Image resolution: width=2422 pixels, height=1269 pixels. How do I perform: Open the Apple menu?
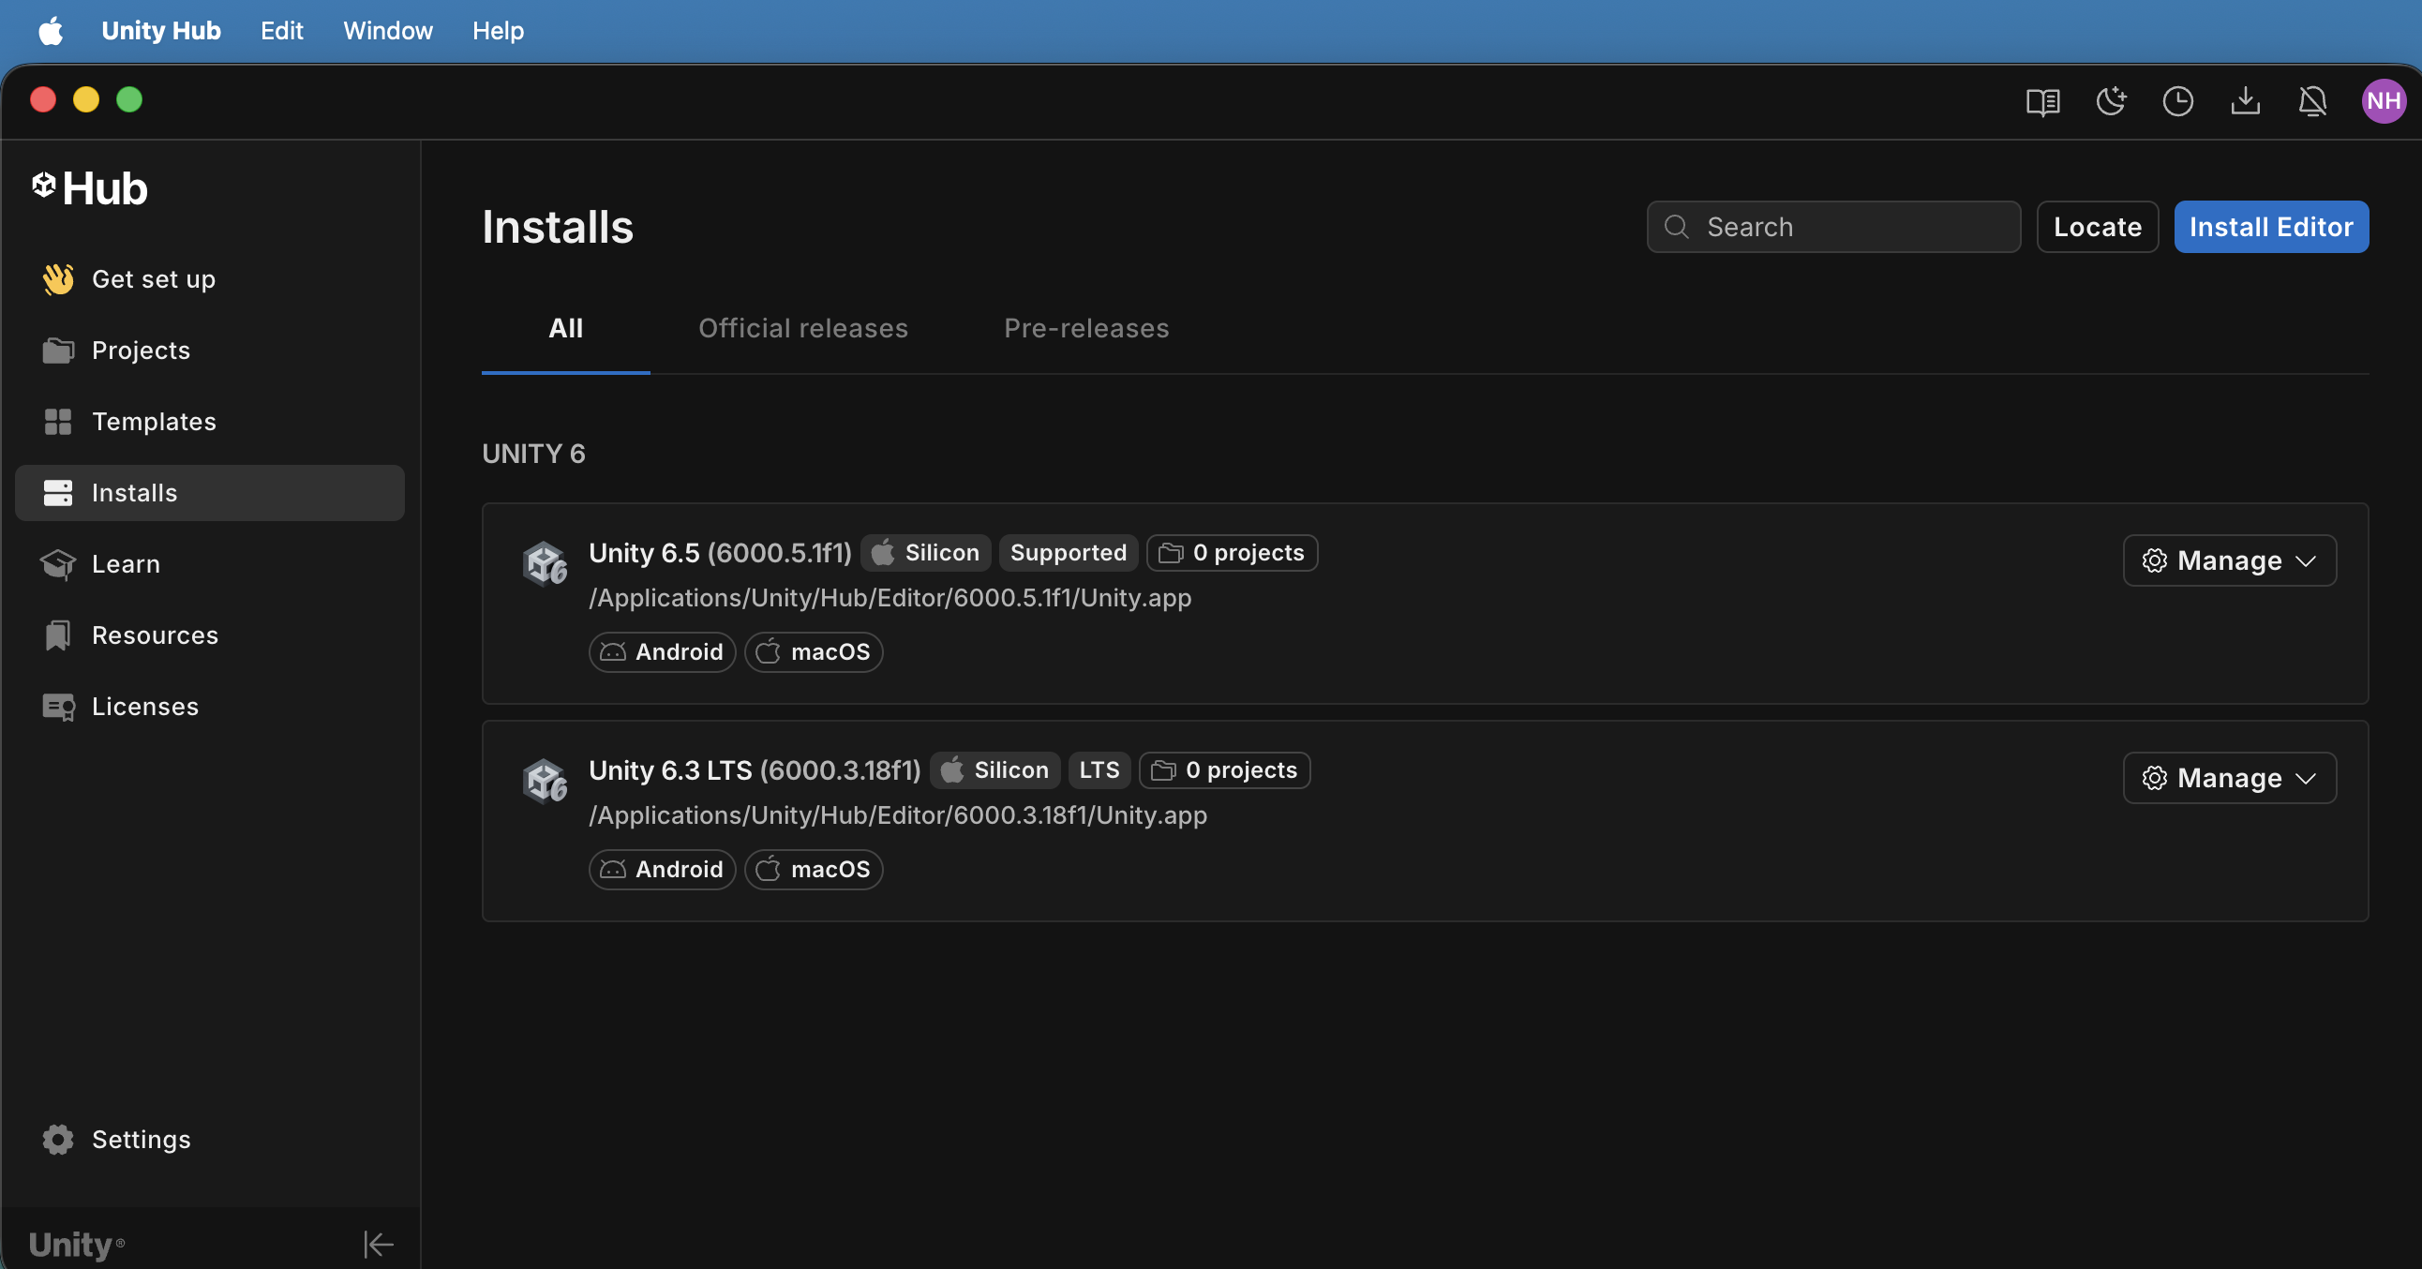(51, 31)
